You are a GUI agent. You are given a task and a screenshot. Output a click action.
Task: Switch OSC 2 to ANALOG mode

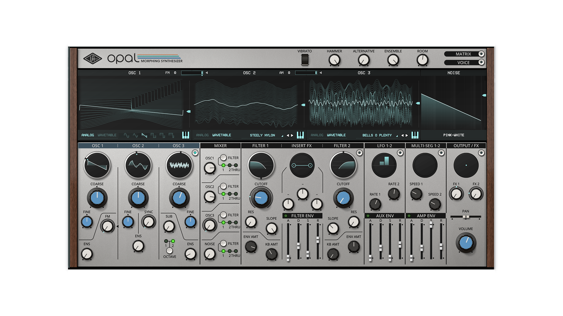coord(202,135)
